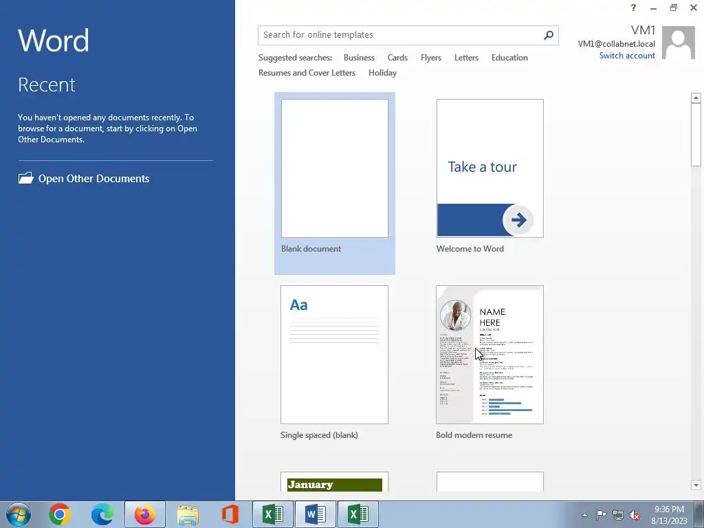Click the network tray icon
Viewport: 704px width, 528px height.
pyautogui.click(x=618, y=515)
